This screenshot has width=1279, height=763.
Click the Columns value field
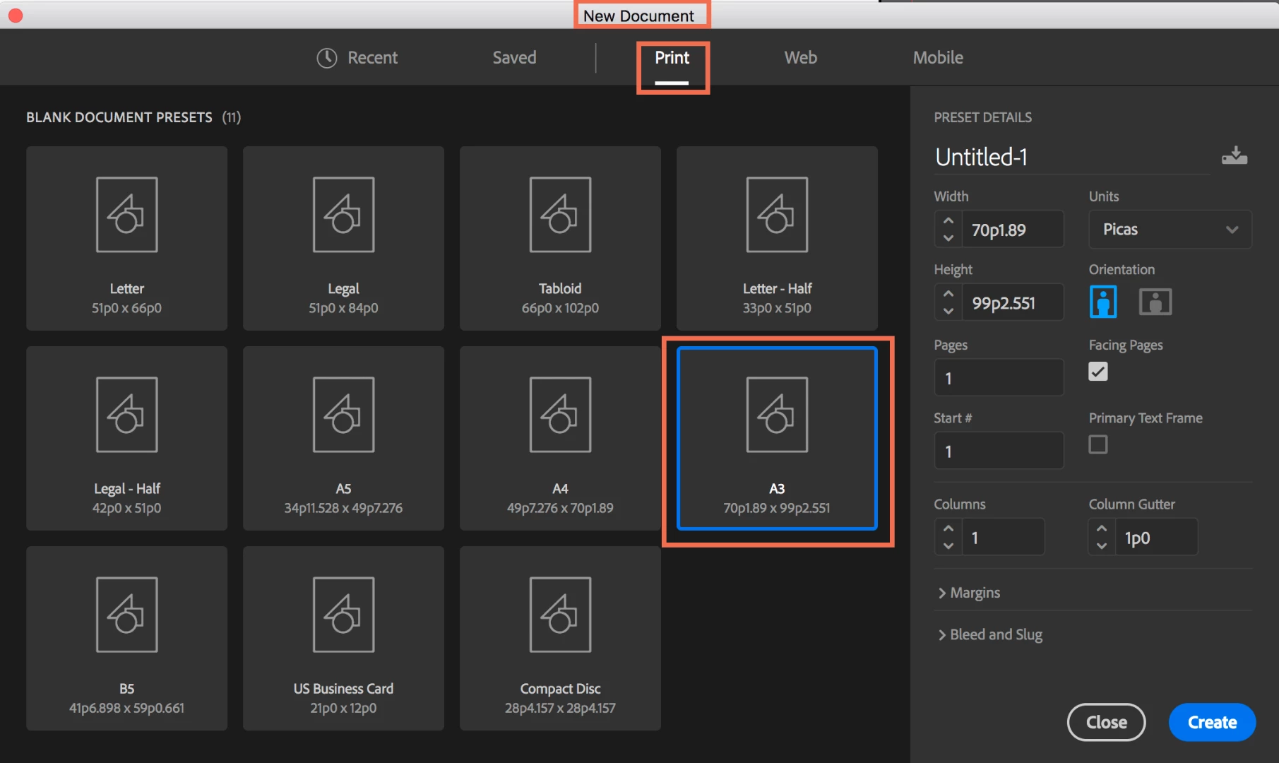click(x=1003, y=538)
